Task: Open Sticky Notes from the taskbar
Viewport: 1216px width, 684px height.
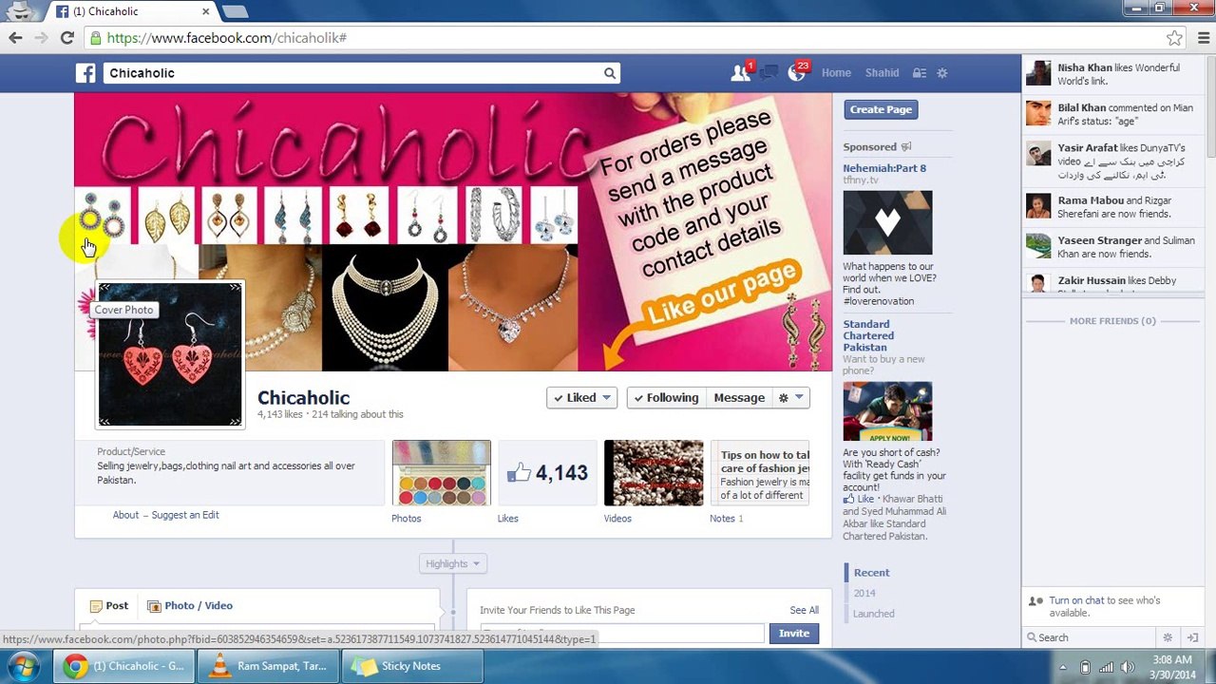Action: coord(411,666)
